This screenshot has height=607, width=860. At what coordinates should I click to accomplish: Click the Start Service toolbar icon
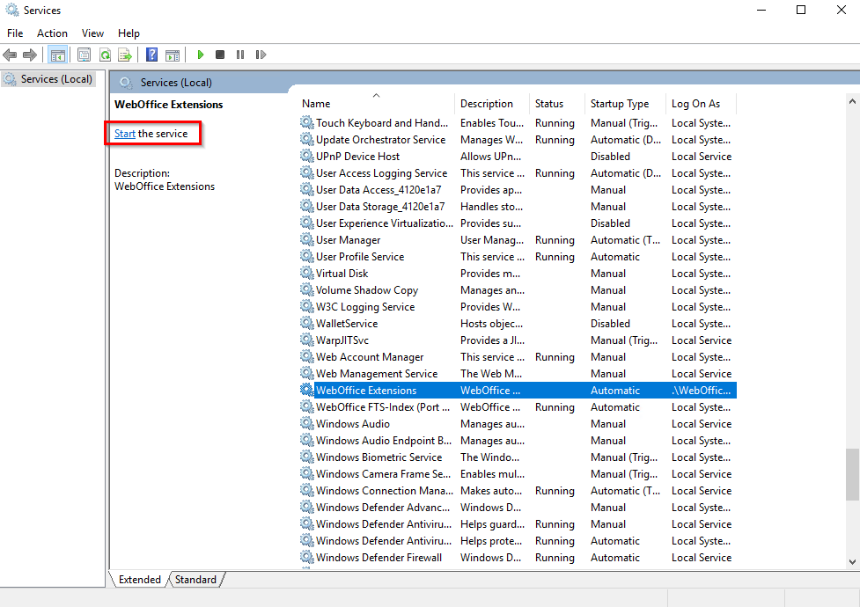[x=200, y=55]
